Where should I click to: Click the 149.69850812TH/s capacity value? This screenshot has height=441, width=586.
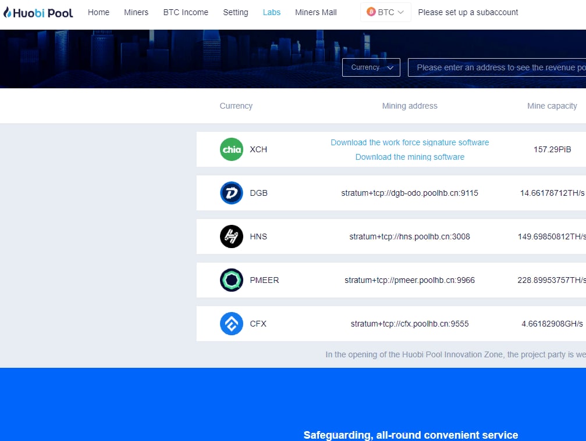552,236
